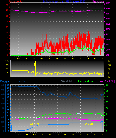116x138 pixels.
Task: Click the bottom compass letter N
Action: (x=109, y=77)
